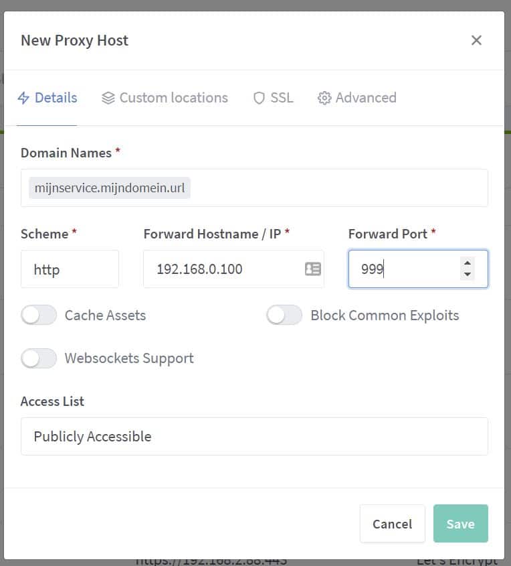Viewport: 511px width, 566px height.
Task: Open the Scheme dropdown showing http
Action: pos(70,269)
